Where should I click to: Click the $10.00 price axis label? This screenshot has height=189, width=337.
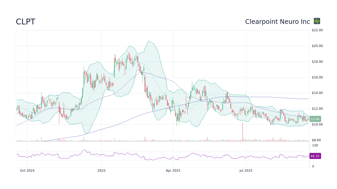pos(317,124)
